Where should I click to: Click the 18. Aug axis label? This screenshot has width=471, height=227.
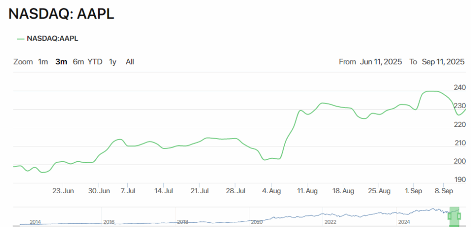[343, 191]
